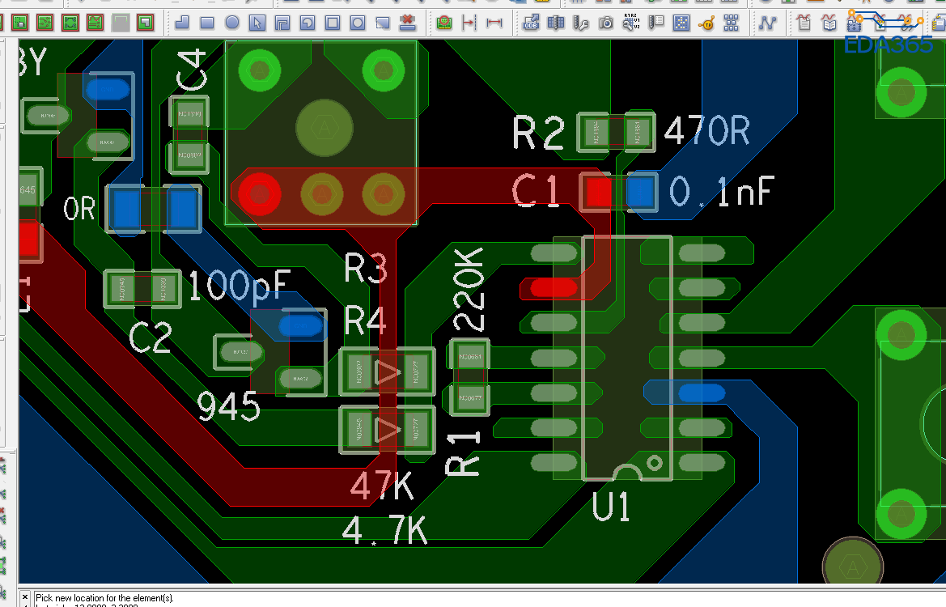Click the U1 reference designator label
The height and width of the screenshot is (607, 946).
[611, 506]
